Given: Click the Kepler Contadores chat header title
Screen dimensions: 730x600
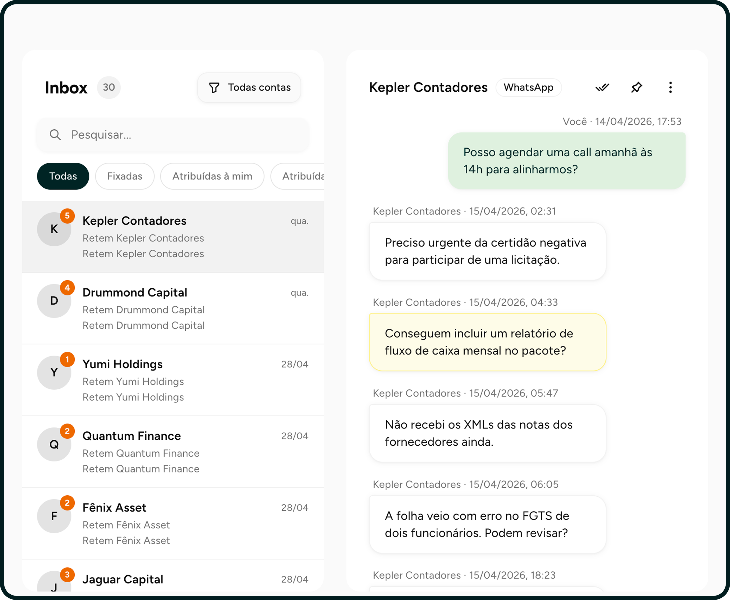Looking at the screenshot, I should [428, 87].
